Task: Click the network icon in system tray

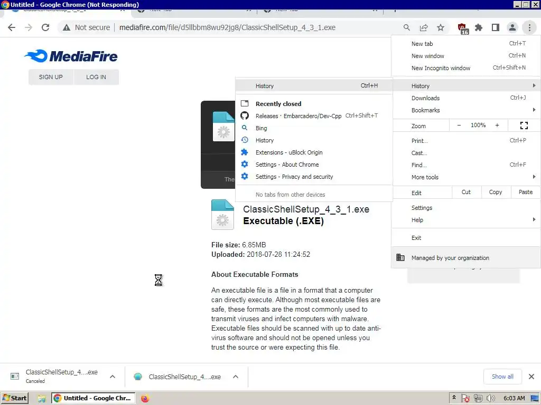Action: coord(478,399)
